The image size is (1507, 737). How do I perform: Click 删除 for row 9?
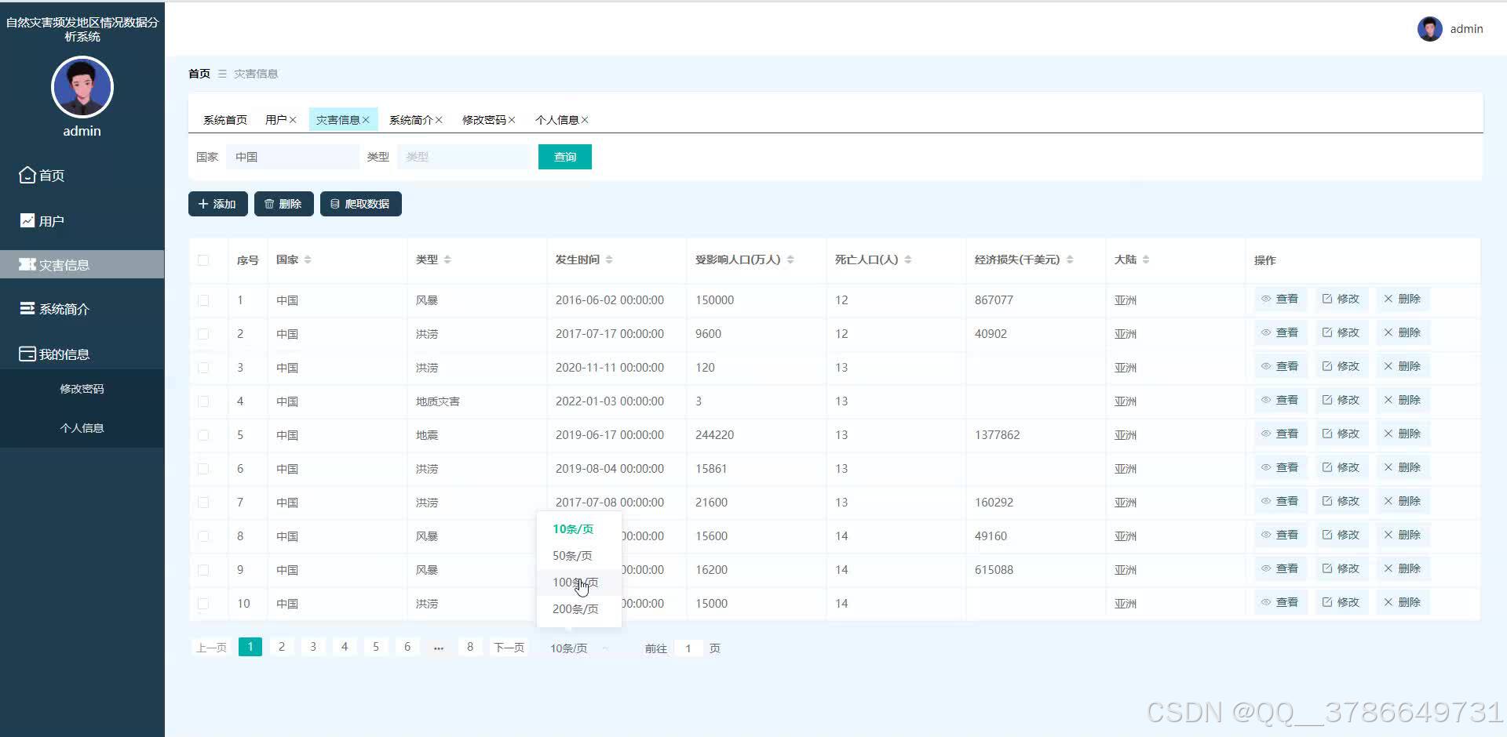pyautogui.click(x=1403, y=568)
